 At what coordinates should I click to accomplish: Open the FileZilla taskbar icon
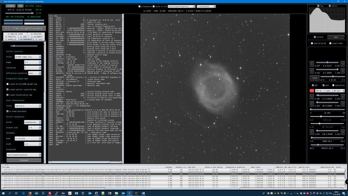pos(50,193)
